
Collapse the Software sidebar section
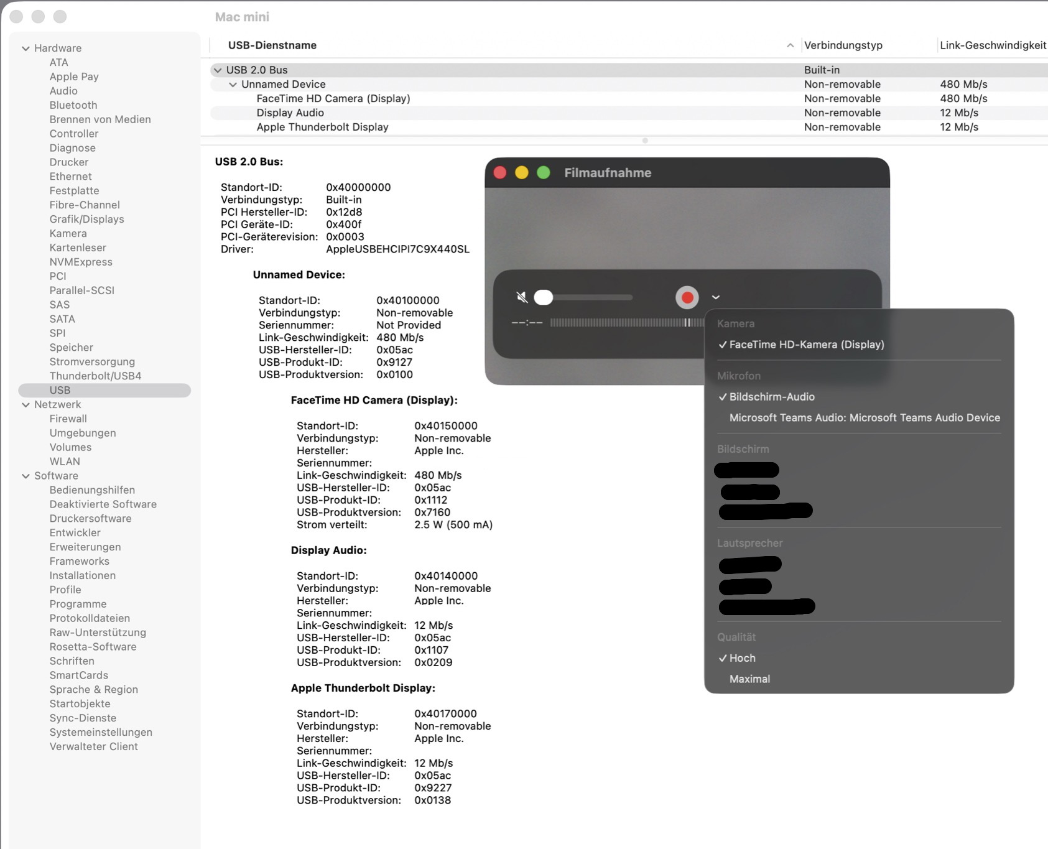pyautogui.click(x=26, y=476)
